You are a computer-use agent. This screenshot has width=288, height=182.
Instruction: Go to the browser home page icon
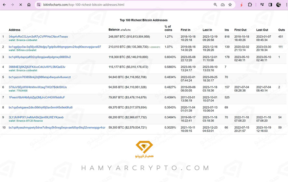tap(29, 5)
